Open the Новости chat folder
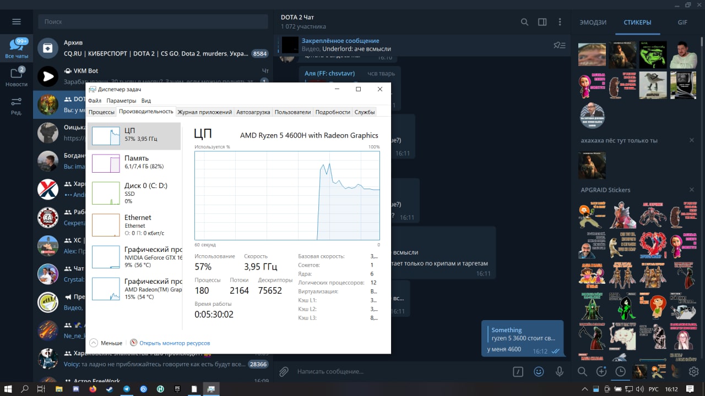This screenshot has width=705, height=396. 17,77
